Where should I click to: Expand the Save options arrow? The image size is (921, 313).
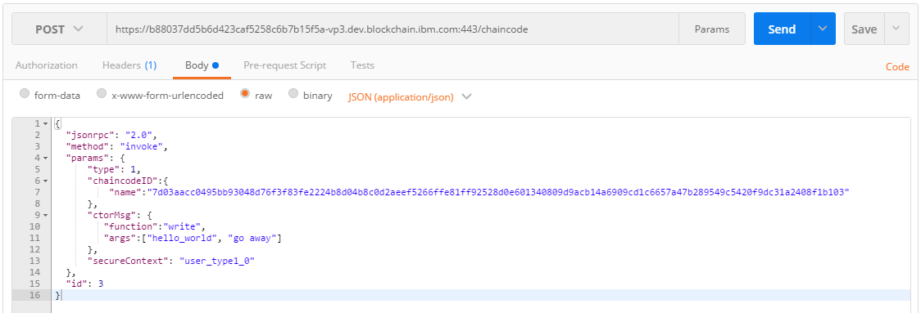click(x=896, y=29)
